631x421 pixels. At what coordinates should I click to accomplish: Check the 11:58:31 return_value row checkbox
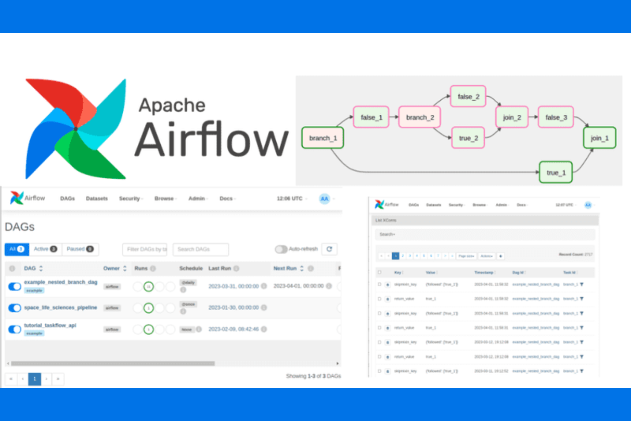[x=379, y=328]
